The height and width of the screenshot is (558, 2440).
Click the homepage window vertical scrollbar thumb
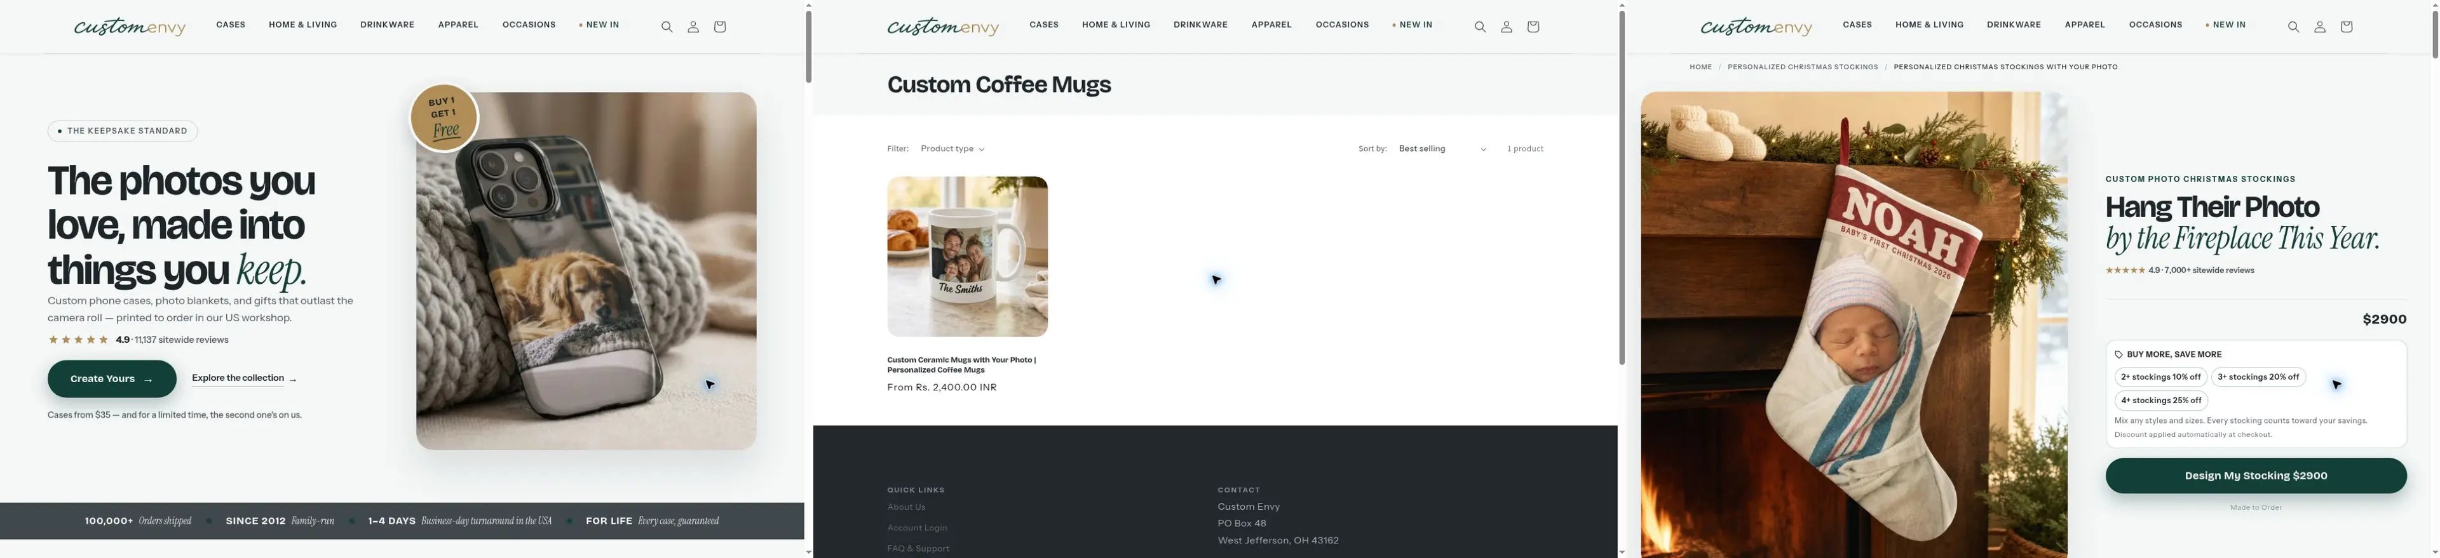(808, 46)
